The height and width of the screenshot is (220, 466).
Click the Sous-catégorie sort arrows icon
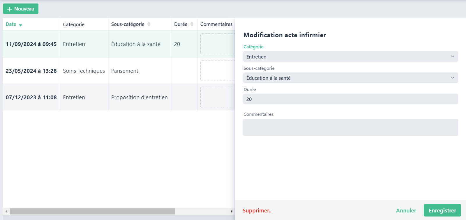point(149,24)
